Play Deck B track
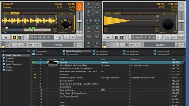 click(107, 37)
